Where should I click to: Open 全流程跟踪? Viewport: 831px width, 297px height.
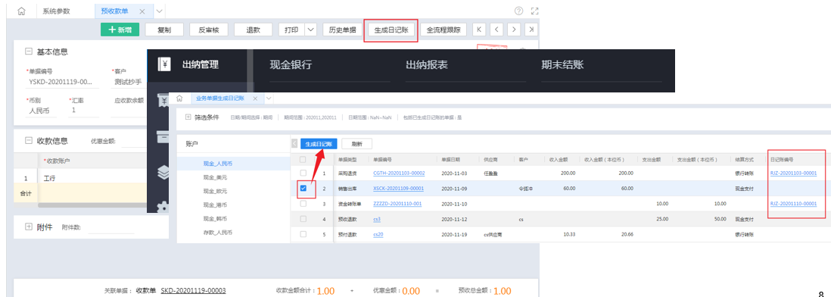pyautogui.click(x=443, y=30)
